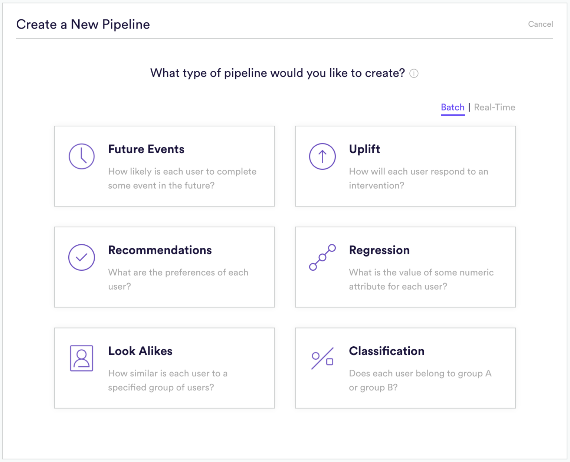Click the person portrait Look Alikes icon

coord(82,358)
